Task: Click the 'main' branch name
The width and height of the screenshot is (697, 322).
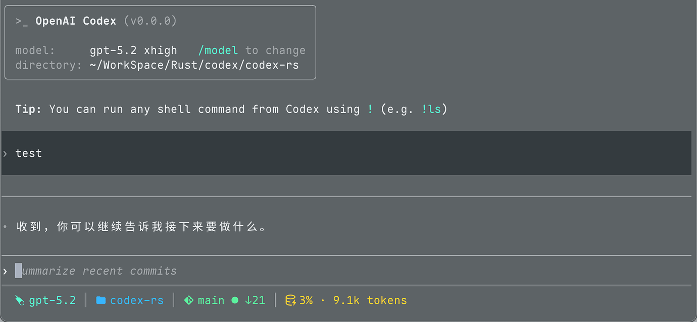Action: [x=211, y=301]
